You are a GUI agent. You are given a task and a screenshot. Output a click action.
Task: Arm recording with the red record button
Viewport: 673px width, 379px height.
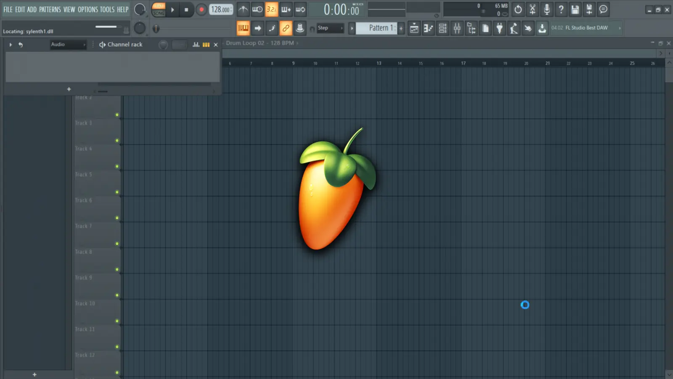(x=201, y=10)
